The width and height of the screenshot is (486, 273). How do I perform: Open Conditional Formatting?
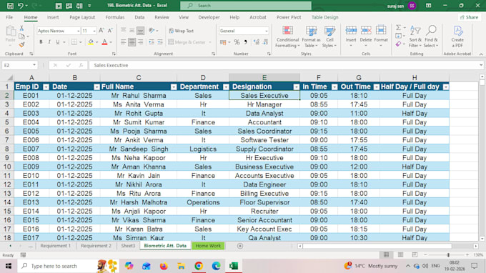287,37
